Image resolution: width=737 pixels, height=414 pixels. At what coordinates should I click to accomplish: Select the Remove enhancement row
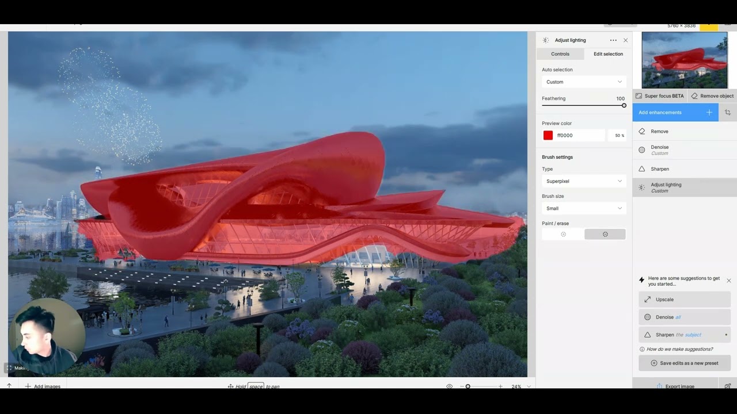(685, 132)
